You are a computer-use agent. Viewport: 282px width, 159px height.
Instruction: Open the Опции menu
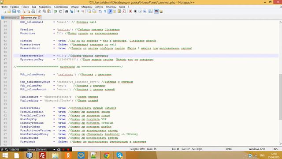click(x=74, y=7)
